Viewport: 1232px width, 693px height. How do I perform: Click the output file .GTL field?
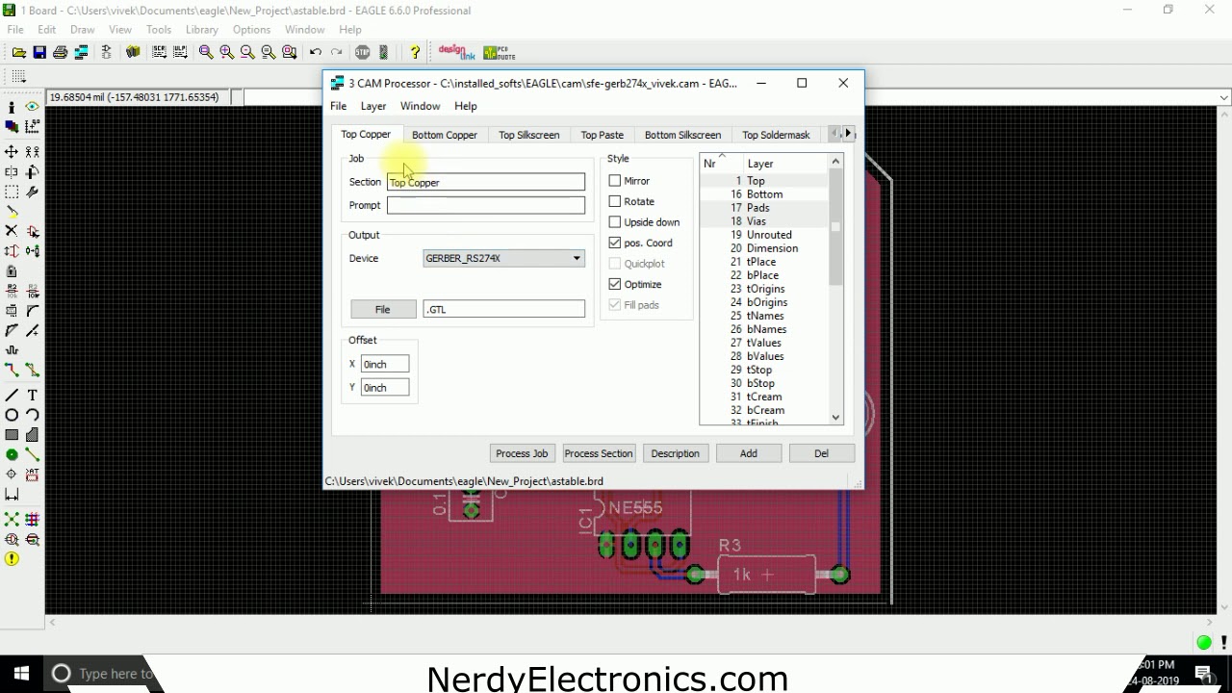point(504,309)
